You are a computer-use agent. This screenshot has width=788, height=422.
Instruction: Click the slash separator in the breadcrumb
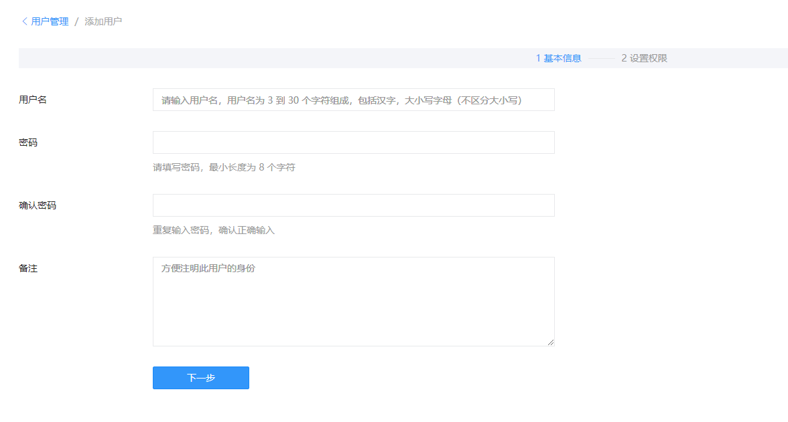click(x=76, y=21)
